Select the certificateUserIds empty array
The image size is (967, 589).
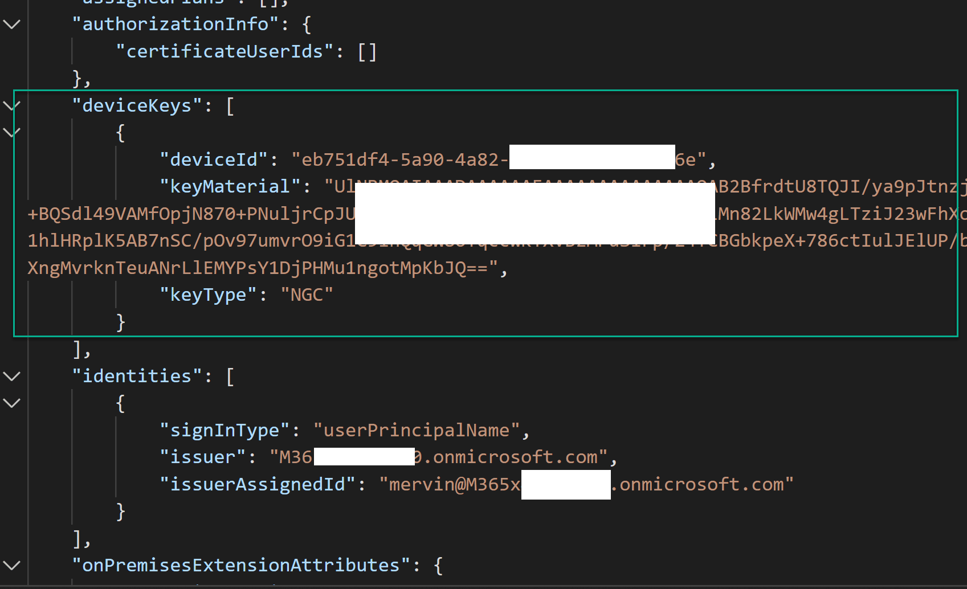coord(368,51)
